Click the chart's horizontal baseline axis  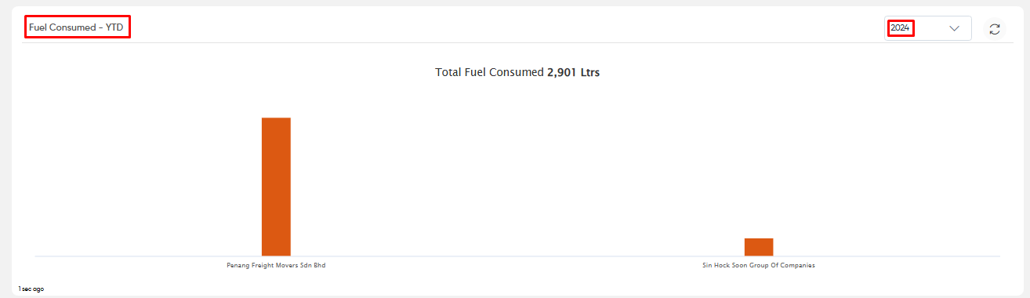coord(517,256)
